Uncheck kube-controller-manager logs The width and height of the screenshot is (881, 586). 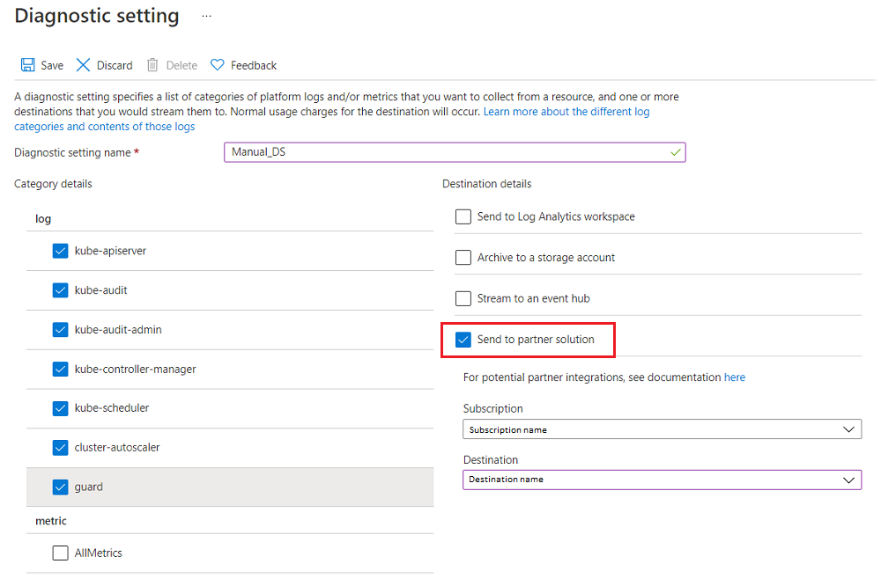[x=61, y=370]
